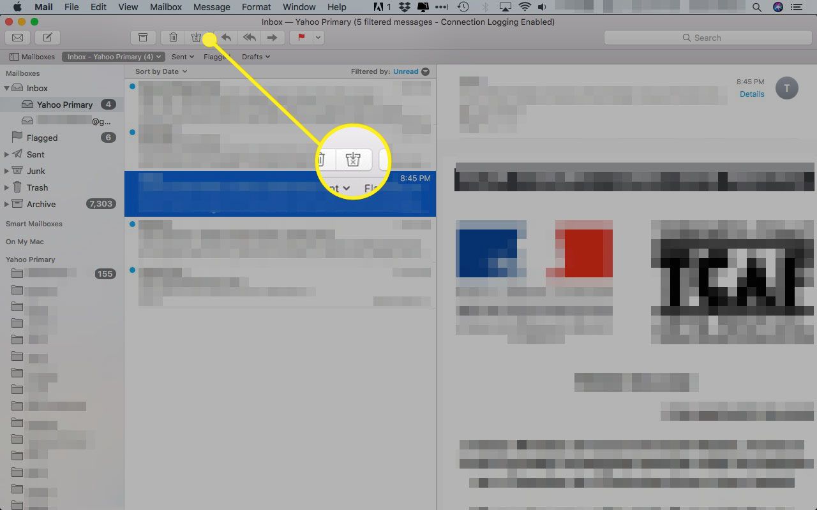Reply all to the selected message
817x510 pixels.
249,38
